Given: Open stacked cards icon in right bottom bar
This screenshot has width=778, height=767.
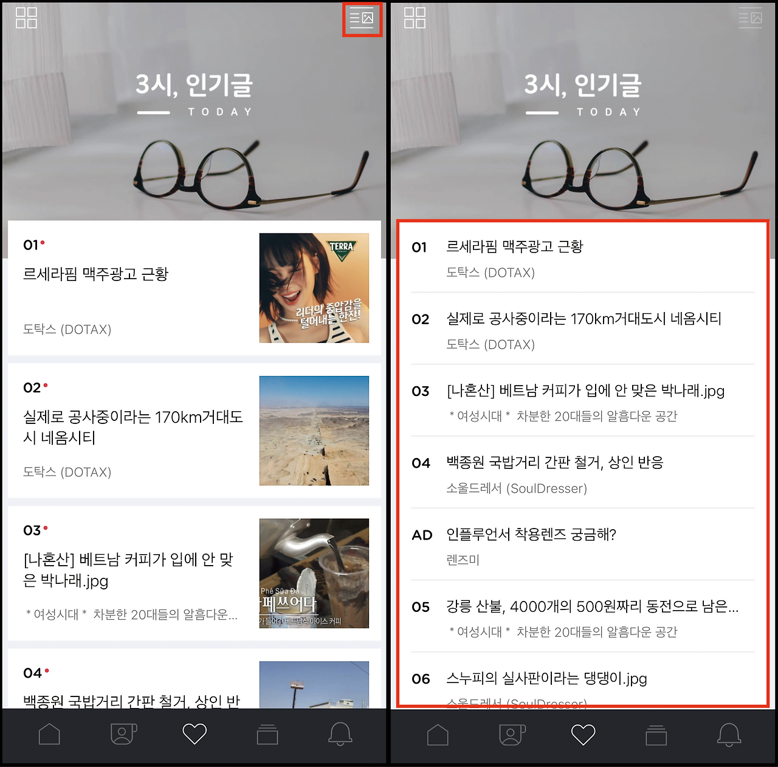Looking at the screenshot, I should 656,734.
